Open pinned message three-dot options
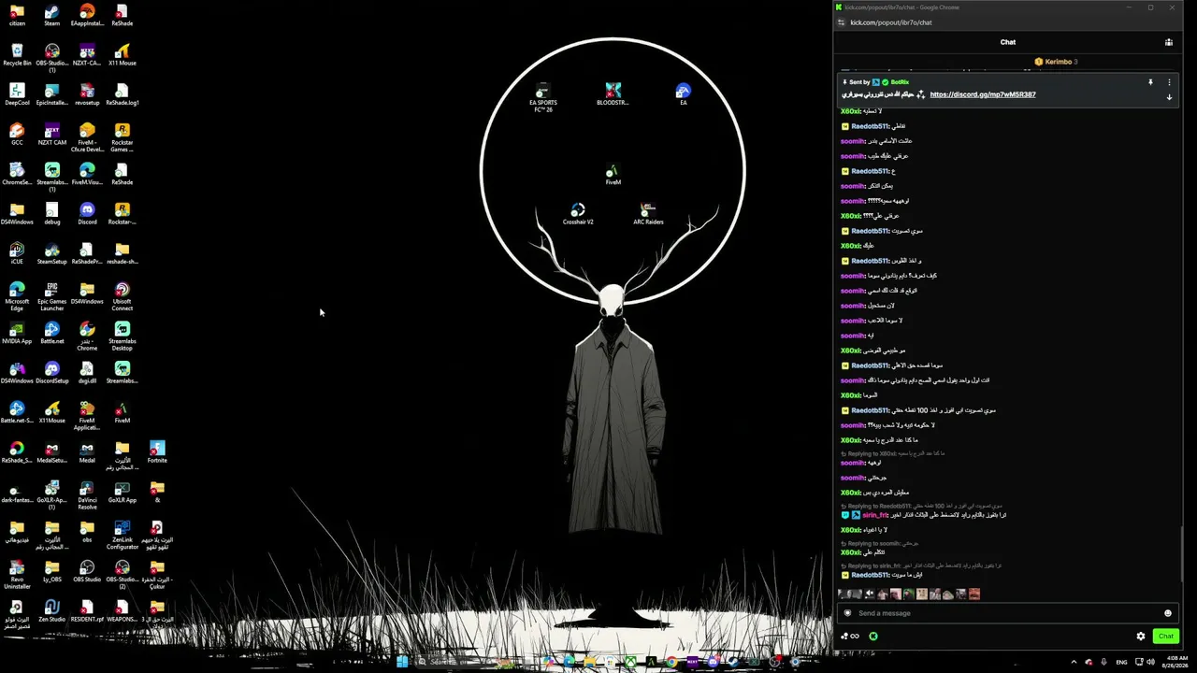This screenshot has width=1197, height=673. (x=1169, y=82)
